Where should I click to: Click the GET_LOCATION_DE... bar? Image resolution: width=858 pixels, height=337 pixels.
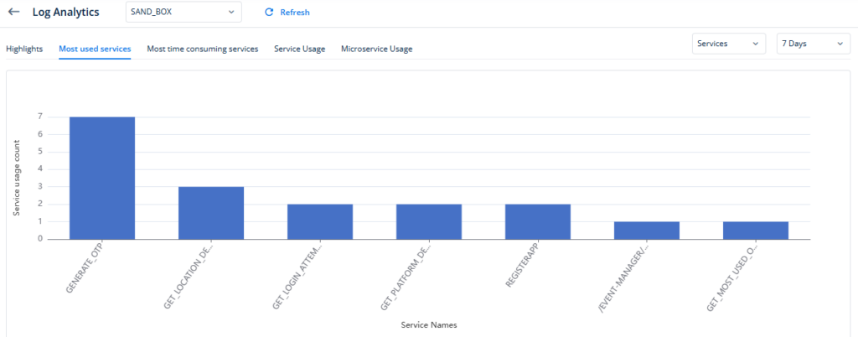(x=211, y=213)
